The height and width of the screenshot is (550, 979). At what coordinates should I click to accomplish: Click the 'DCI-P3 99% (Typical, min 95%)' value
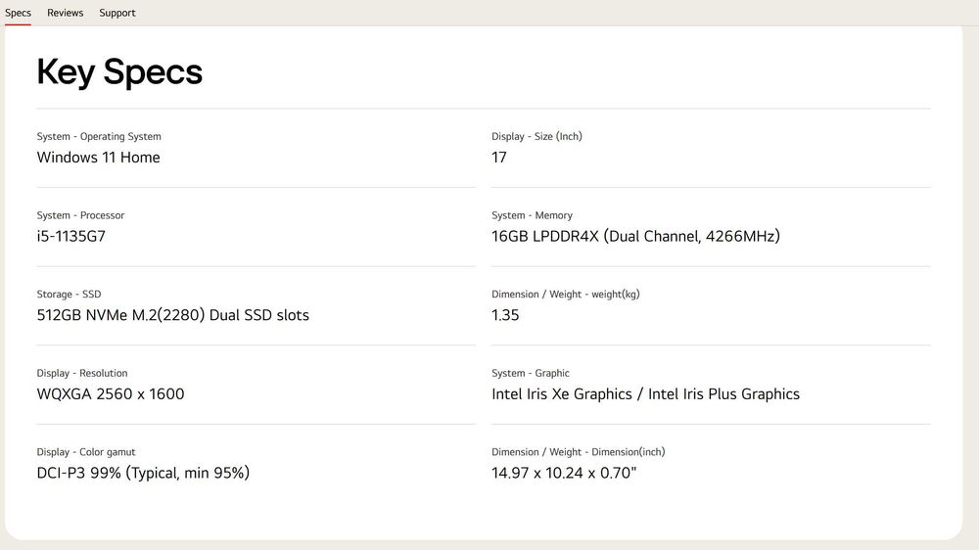pos(143,474)
